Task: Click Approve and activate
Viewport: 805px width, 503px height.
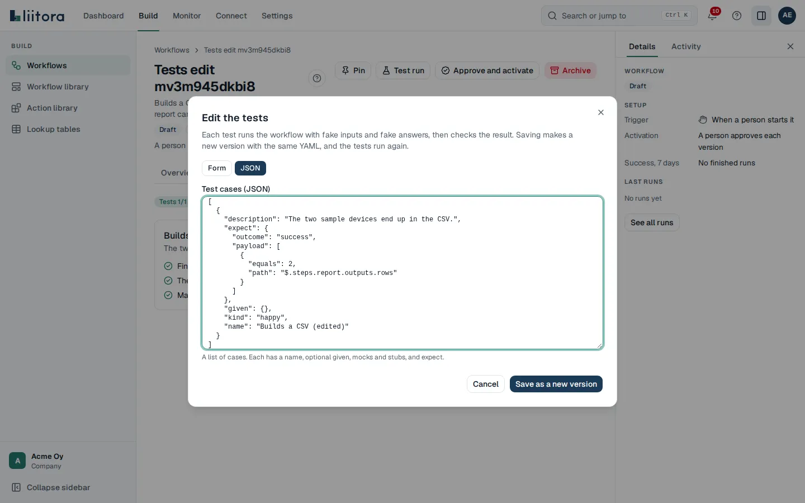Action: tap(487, 70)
